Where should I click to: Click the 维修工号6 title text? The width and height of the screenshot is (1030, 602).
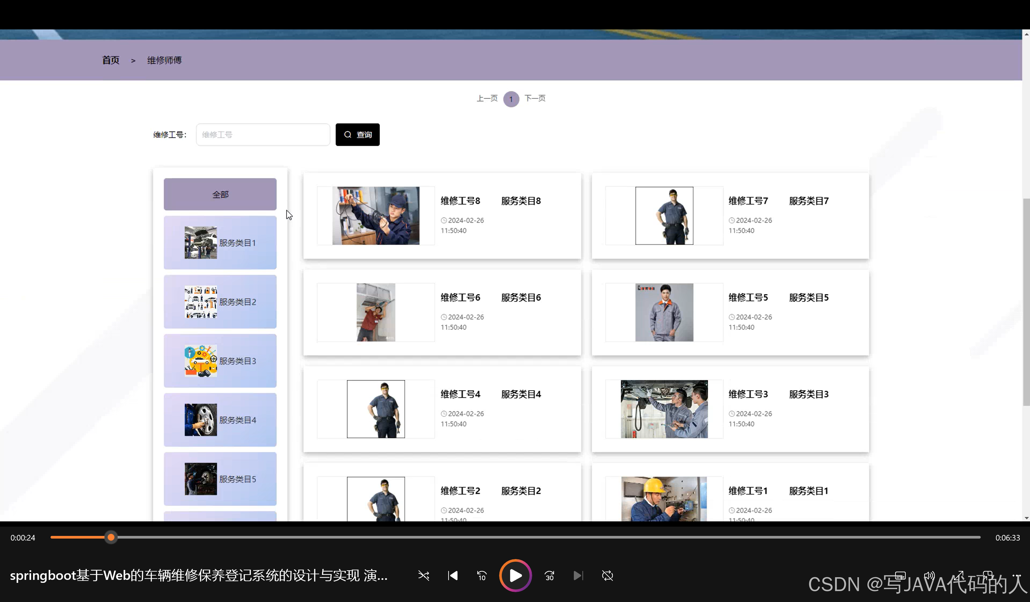point(460,298)
